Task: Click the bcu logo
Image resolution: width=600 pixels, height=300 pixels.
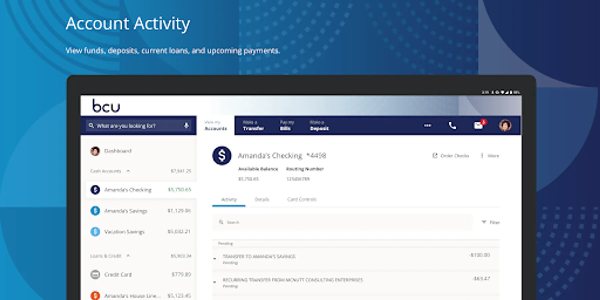Action: pos(106,106)
